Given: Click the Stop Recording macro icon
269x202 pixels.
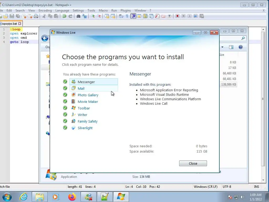Looking at the screenshot, I should click(x=183, y=16).
